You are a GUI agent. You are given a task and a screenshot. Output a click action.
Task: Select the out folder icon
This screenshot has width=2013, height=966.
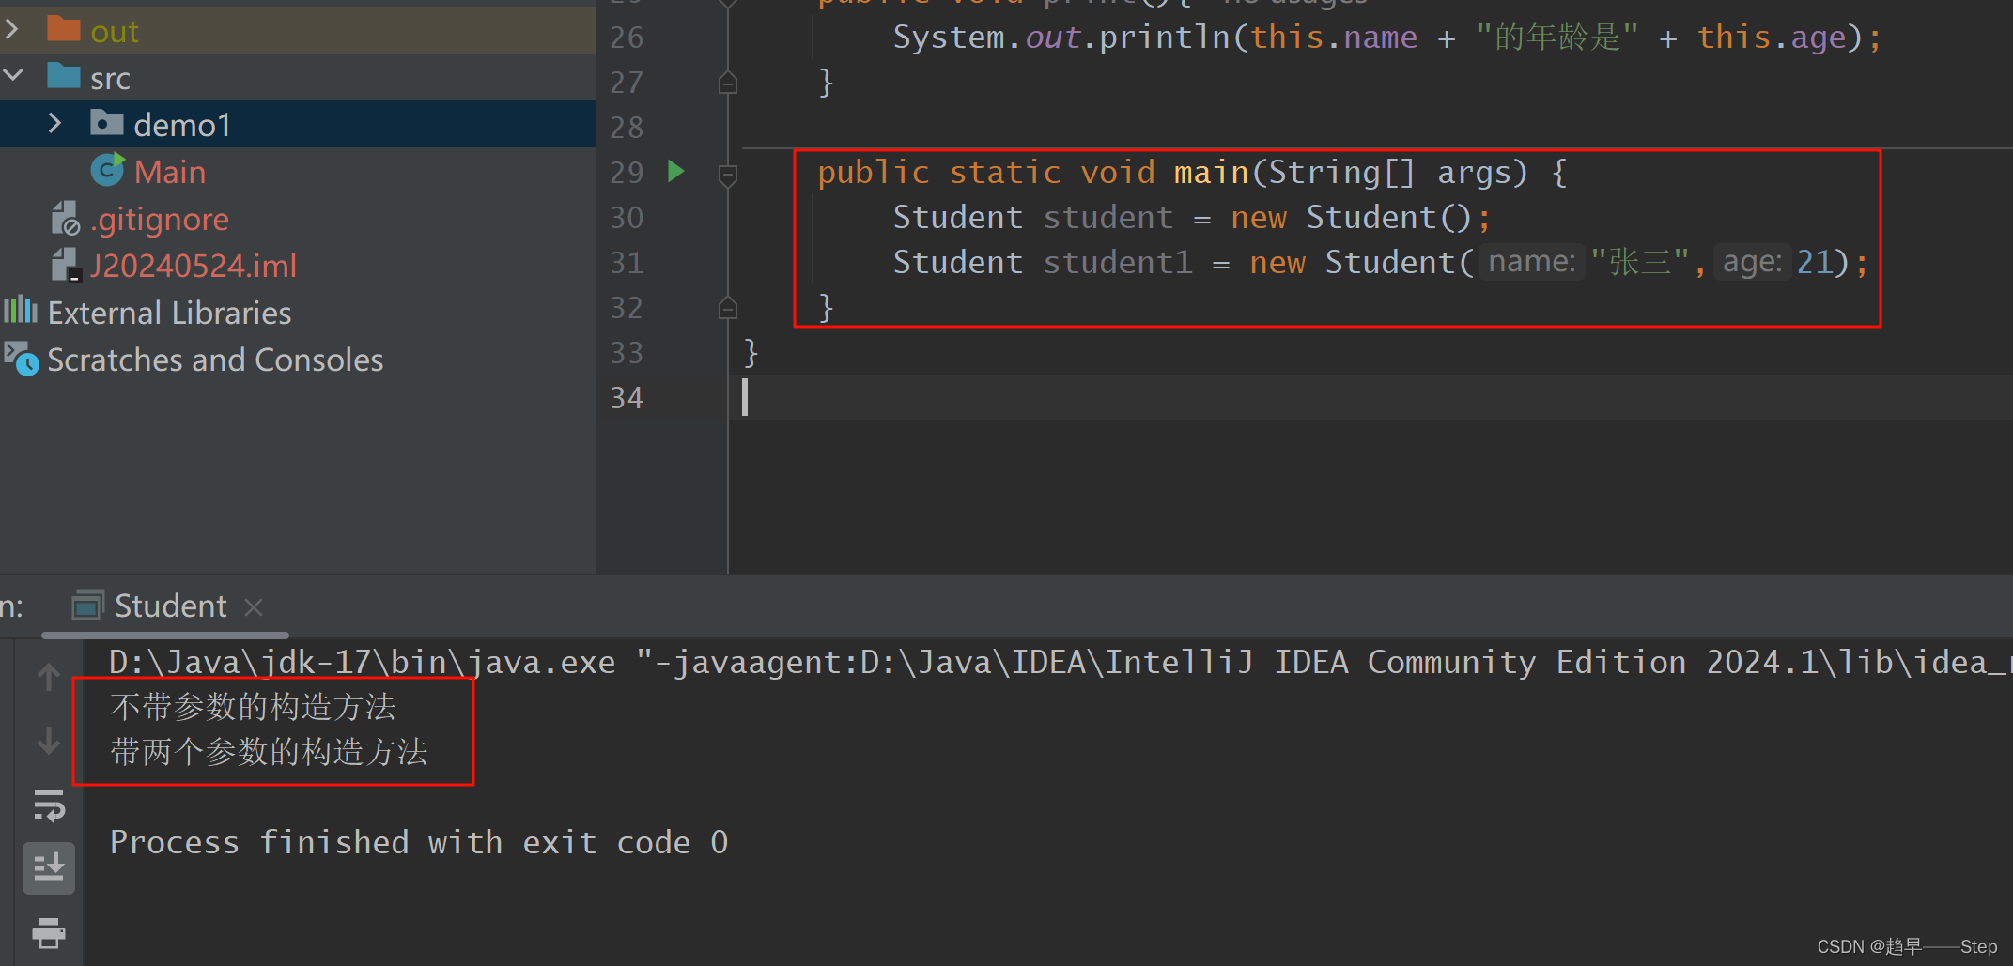(x=64, y=29)
